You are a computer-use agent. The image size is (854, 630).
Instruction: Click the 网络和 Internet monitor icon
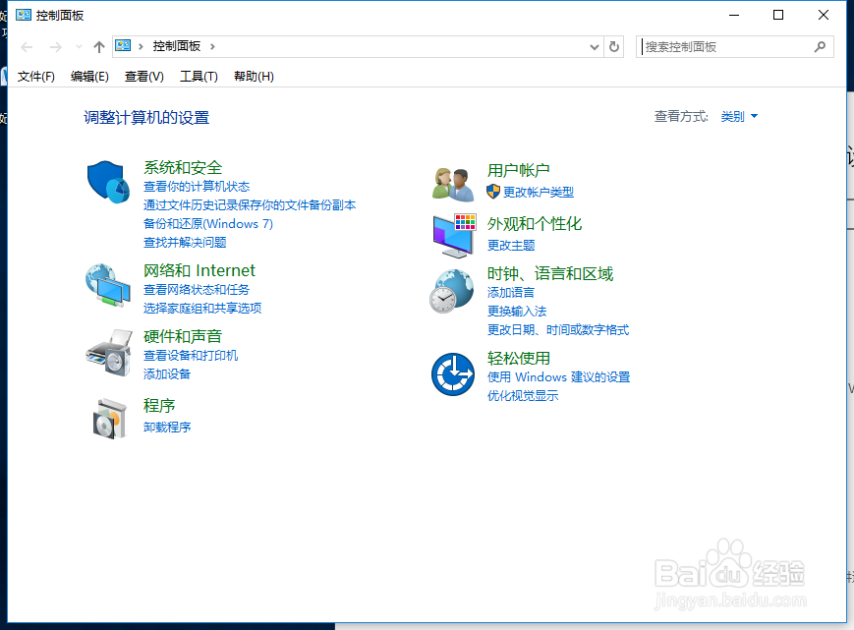point(106,286)
